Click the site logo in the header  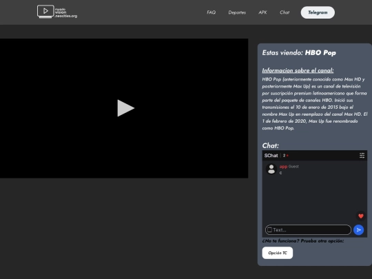point(57,12)
